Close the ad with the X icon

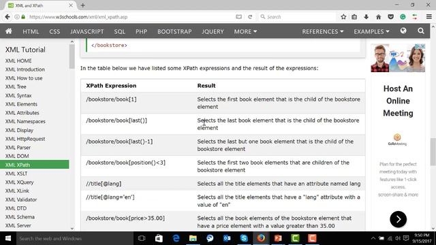click(422, 46)
